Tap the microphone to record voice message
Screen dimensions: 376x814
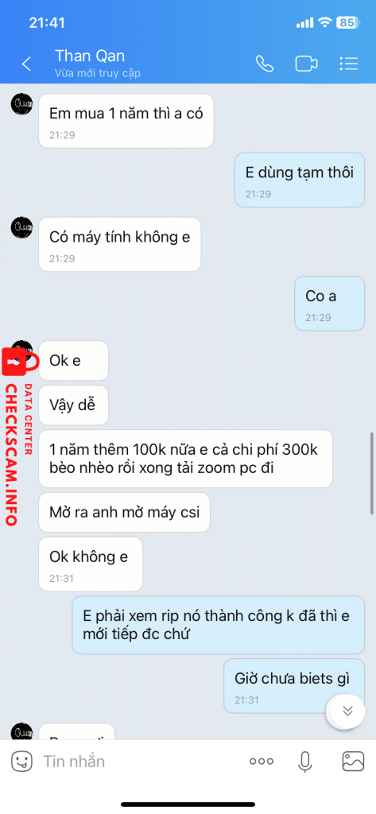click(x=304, y=761)
